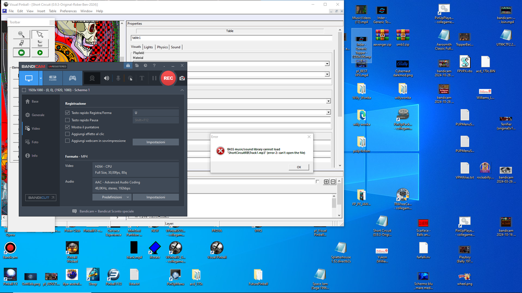This screenshot has height=293, width=522.
Task: Select the magnifier zoom tool in the Toolbar
Action: pyautogui.click(x=21, y=34)
